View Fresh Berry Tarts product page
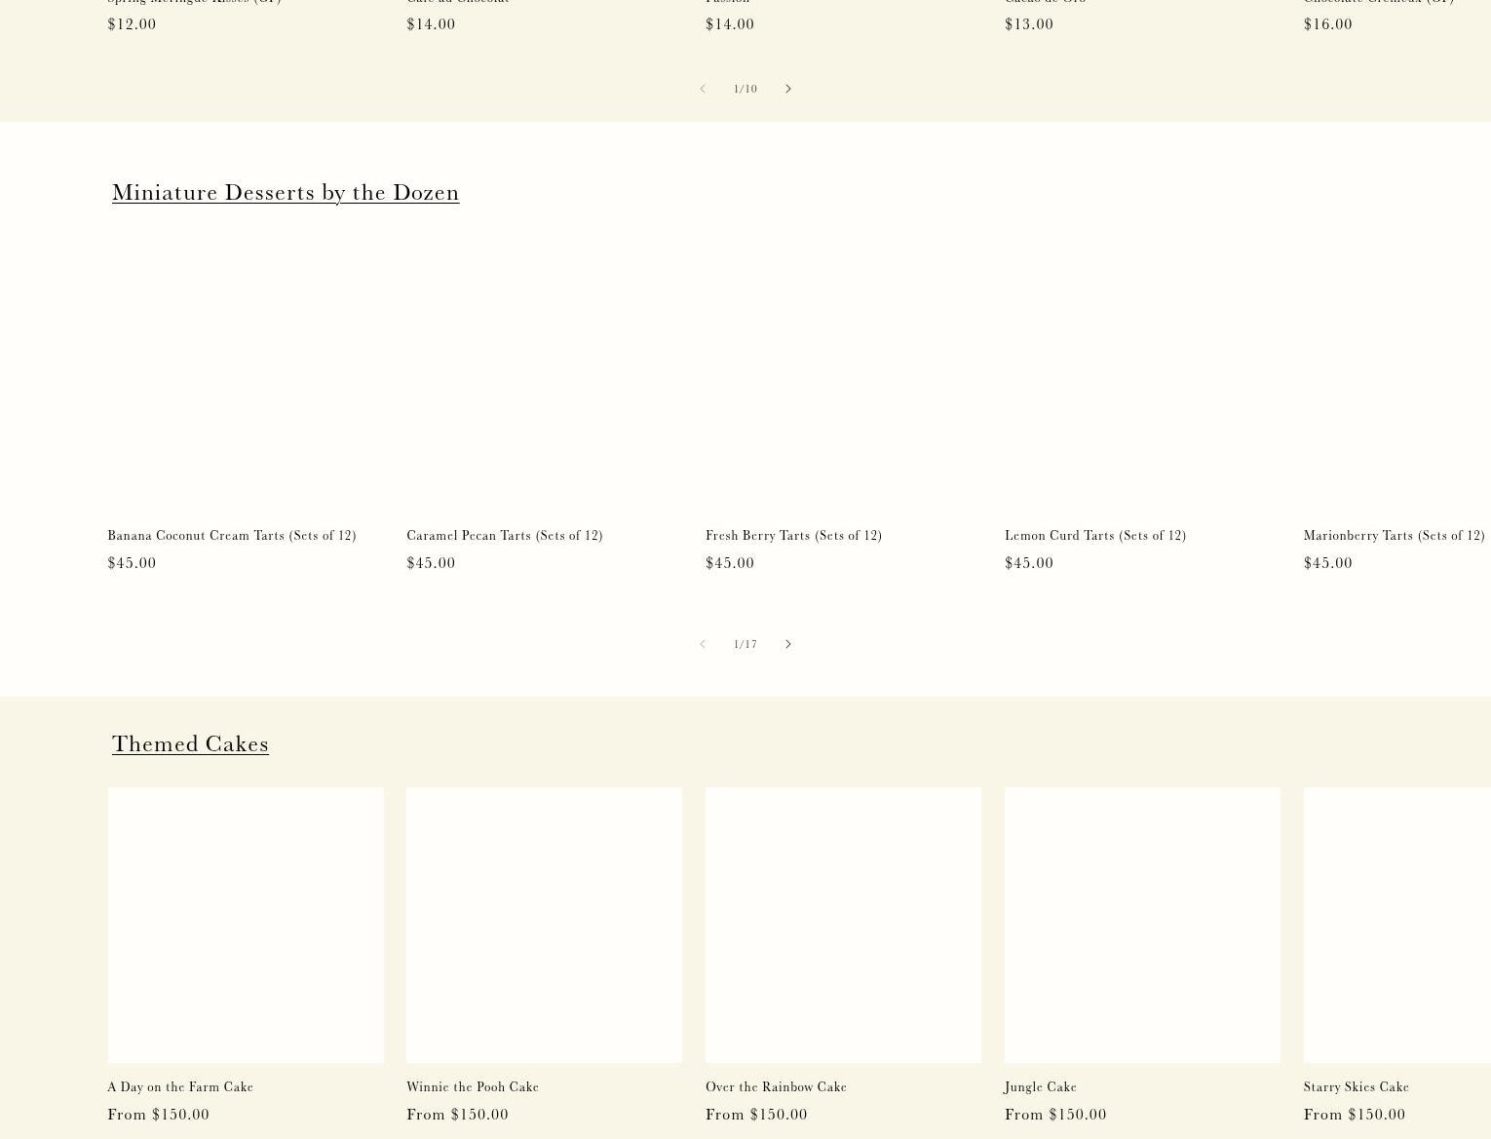Image resolution: width=1491 pixels, height=1139 pixels. [793, 535]
